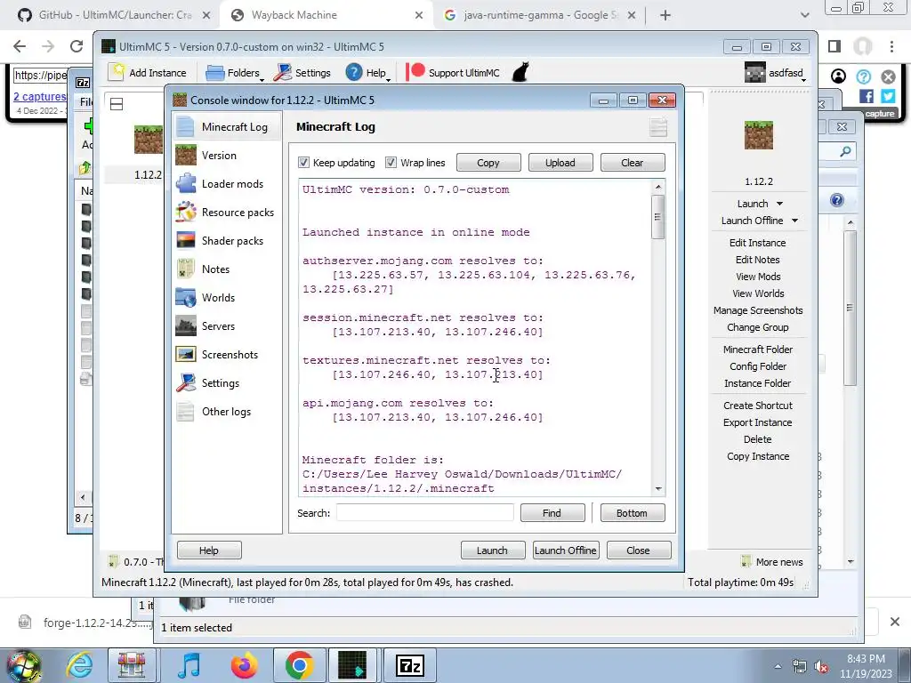Reload the Chrome page
This screenshot has width=911, height=683.
77,46
